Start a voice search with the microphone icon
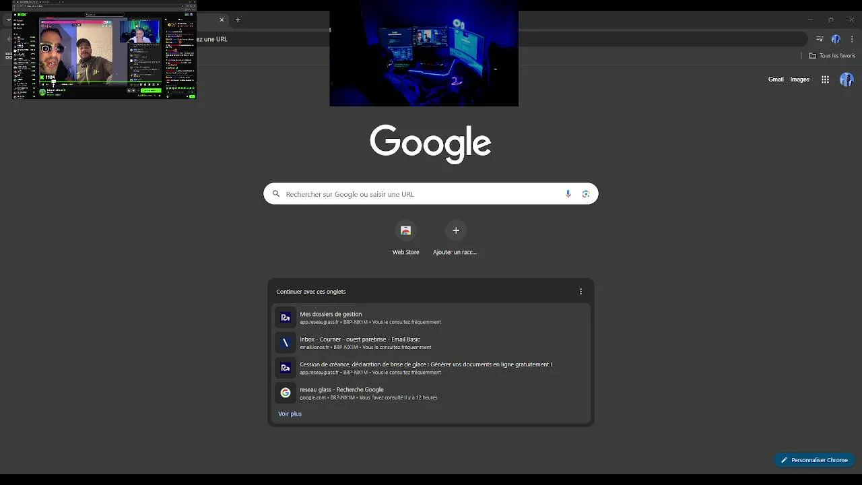The image size is (862, 485). pos(568,194)
